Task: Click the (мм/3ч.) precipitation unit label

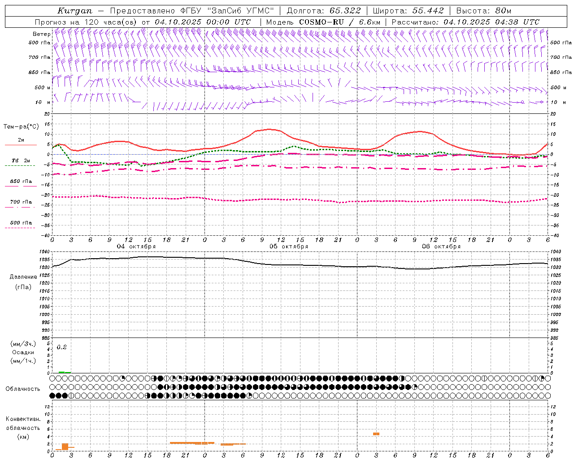Action: (23, 344)
